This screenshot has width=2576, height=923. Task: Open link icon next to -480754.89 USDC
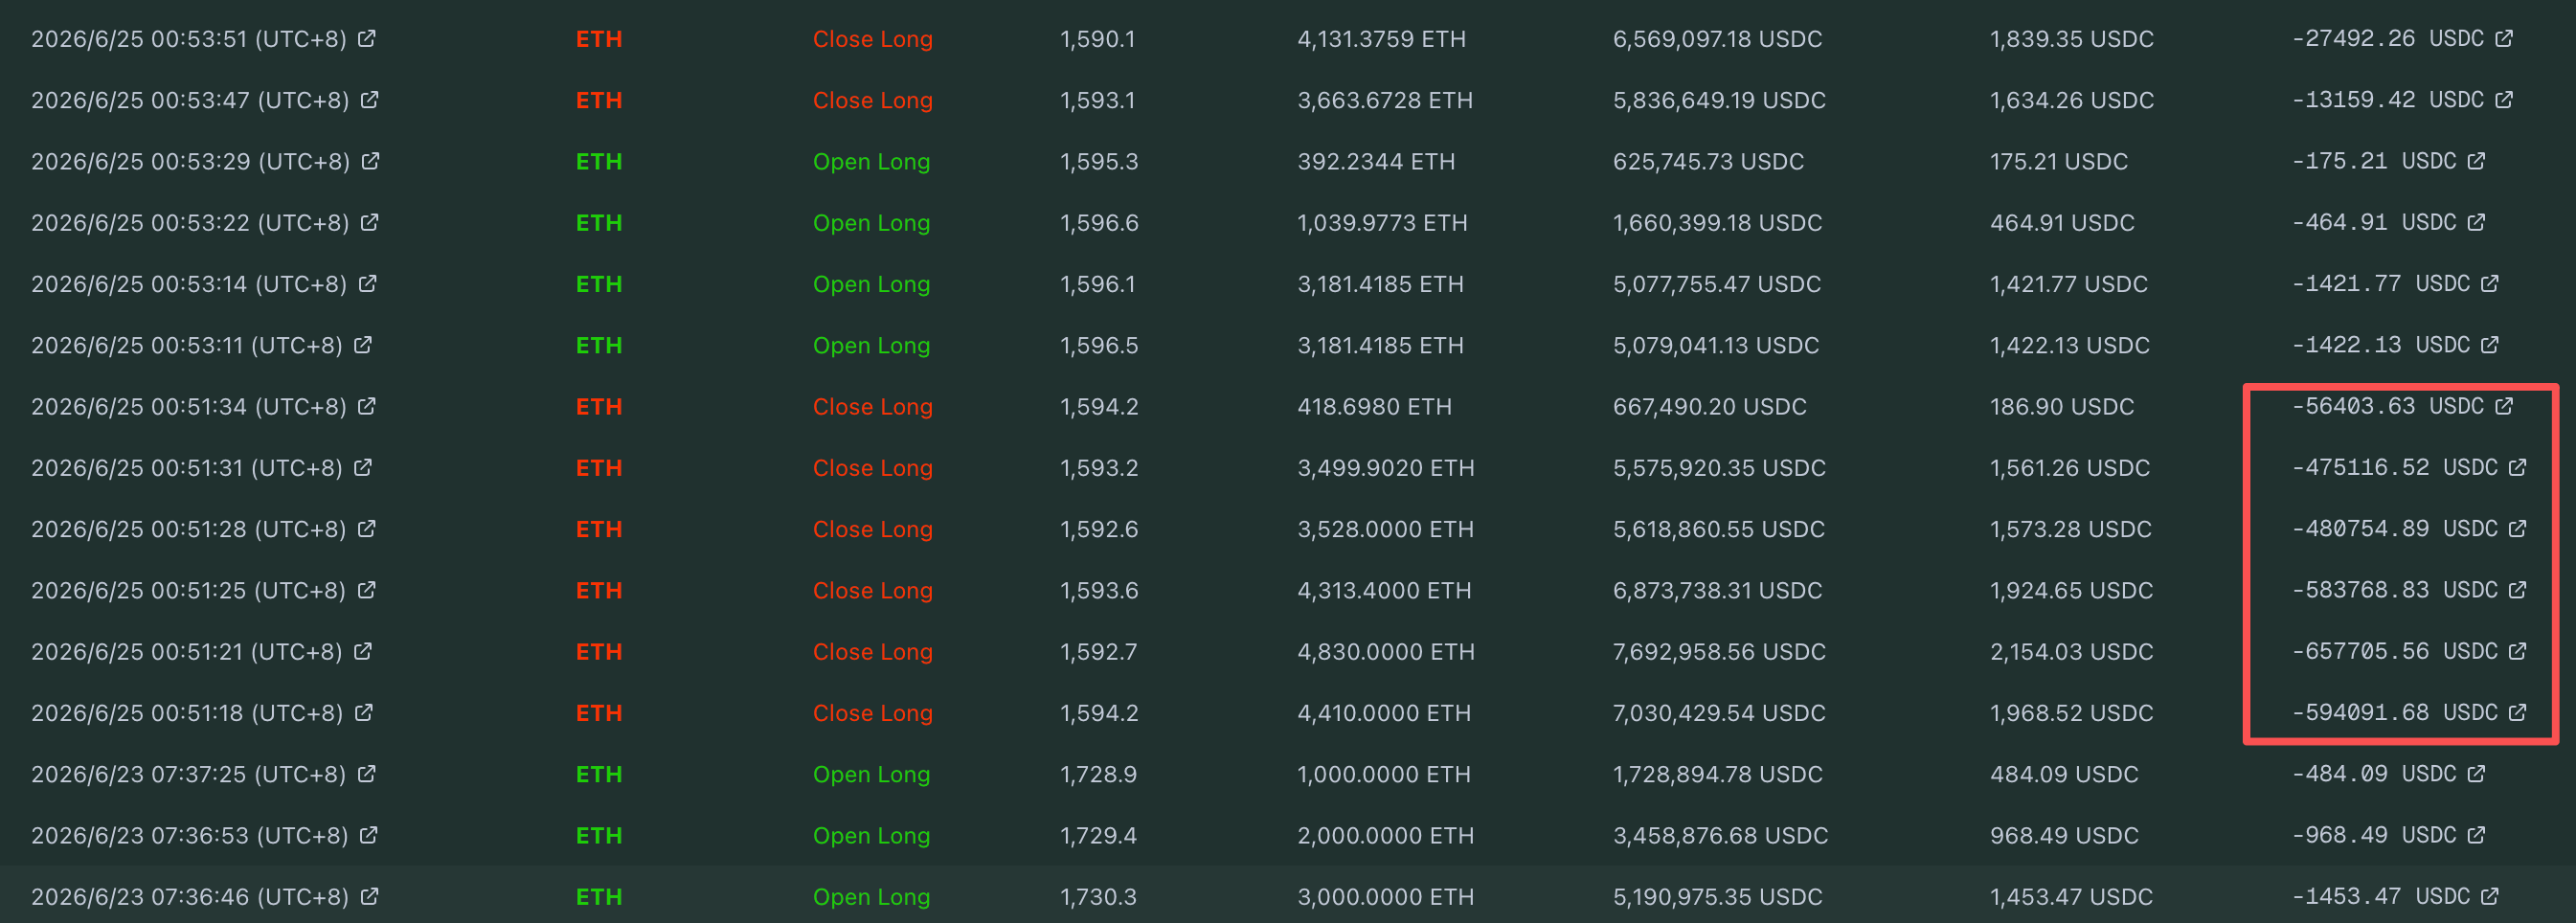coord(2518,529)
